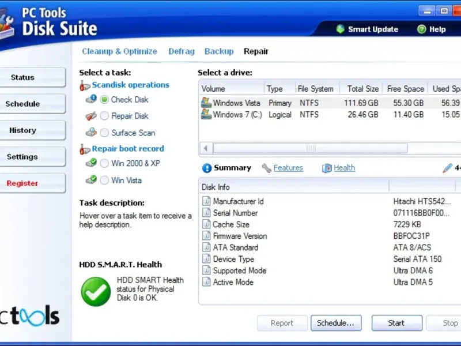Click the Cache Size row icon
Viewport: 461px width, 346px height.
[206, 224]
